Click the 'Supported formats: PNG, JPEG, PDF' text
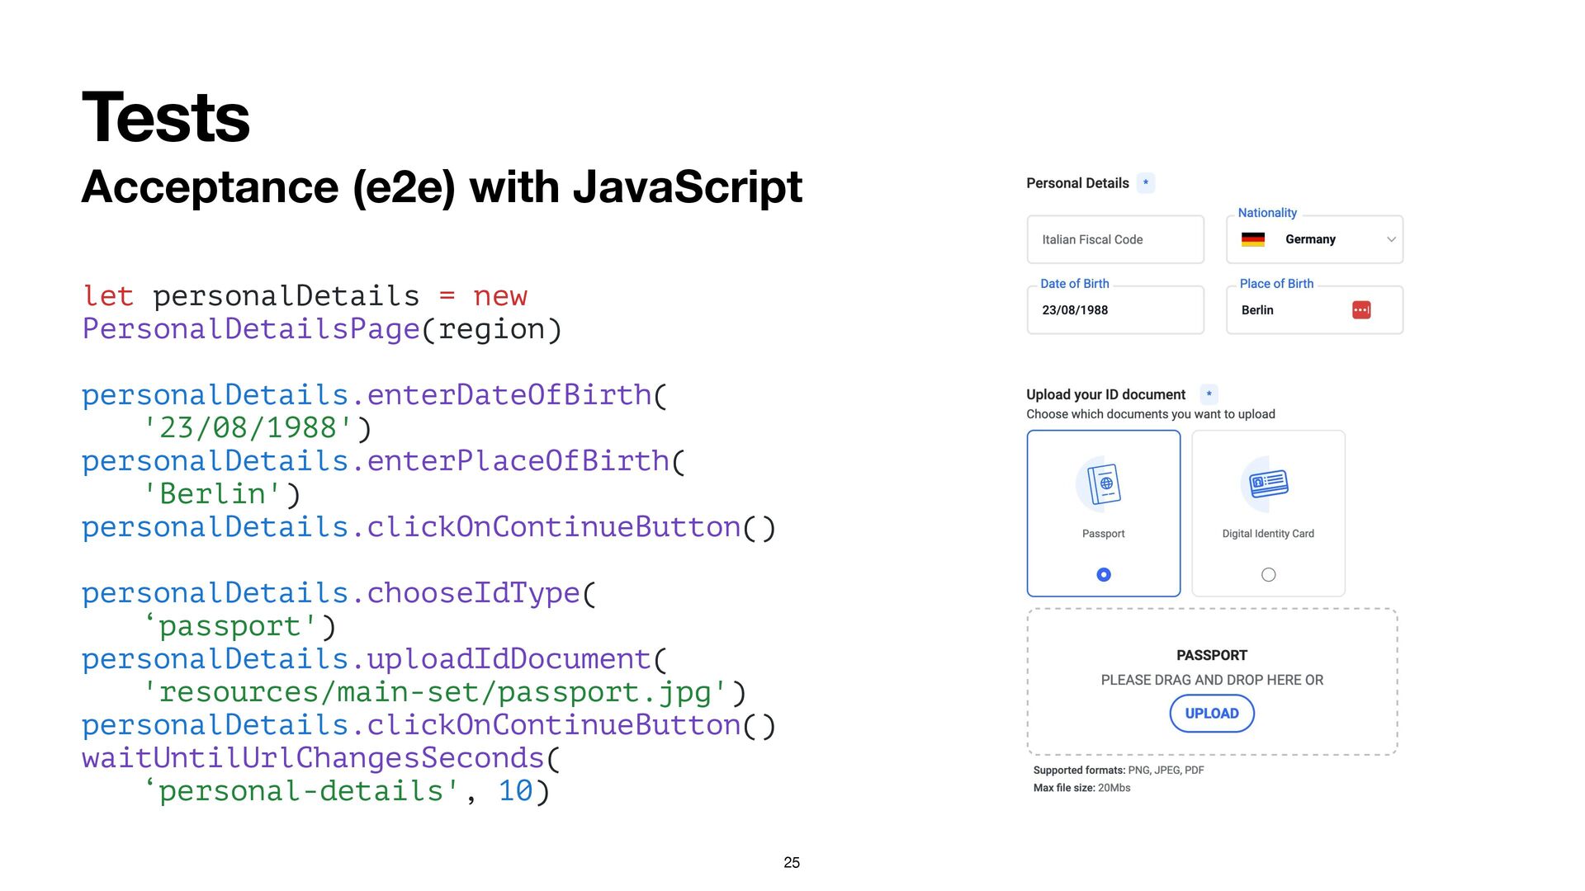This screenshot has width=1585, height=891. click(1119, 771)
